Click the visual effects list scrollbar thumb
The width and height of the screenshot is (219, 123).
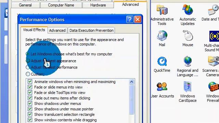(x=131, y=99)
